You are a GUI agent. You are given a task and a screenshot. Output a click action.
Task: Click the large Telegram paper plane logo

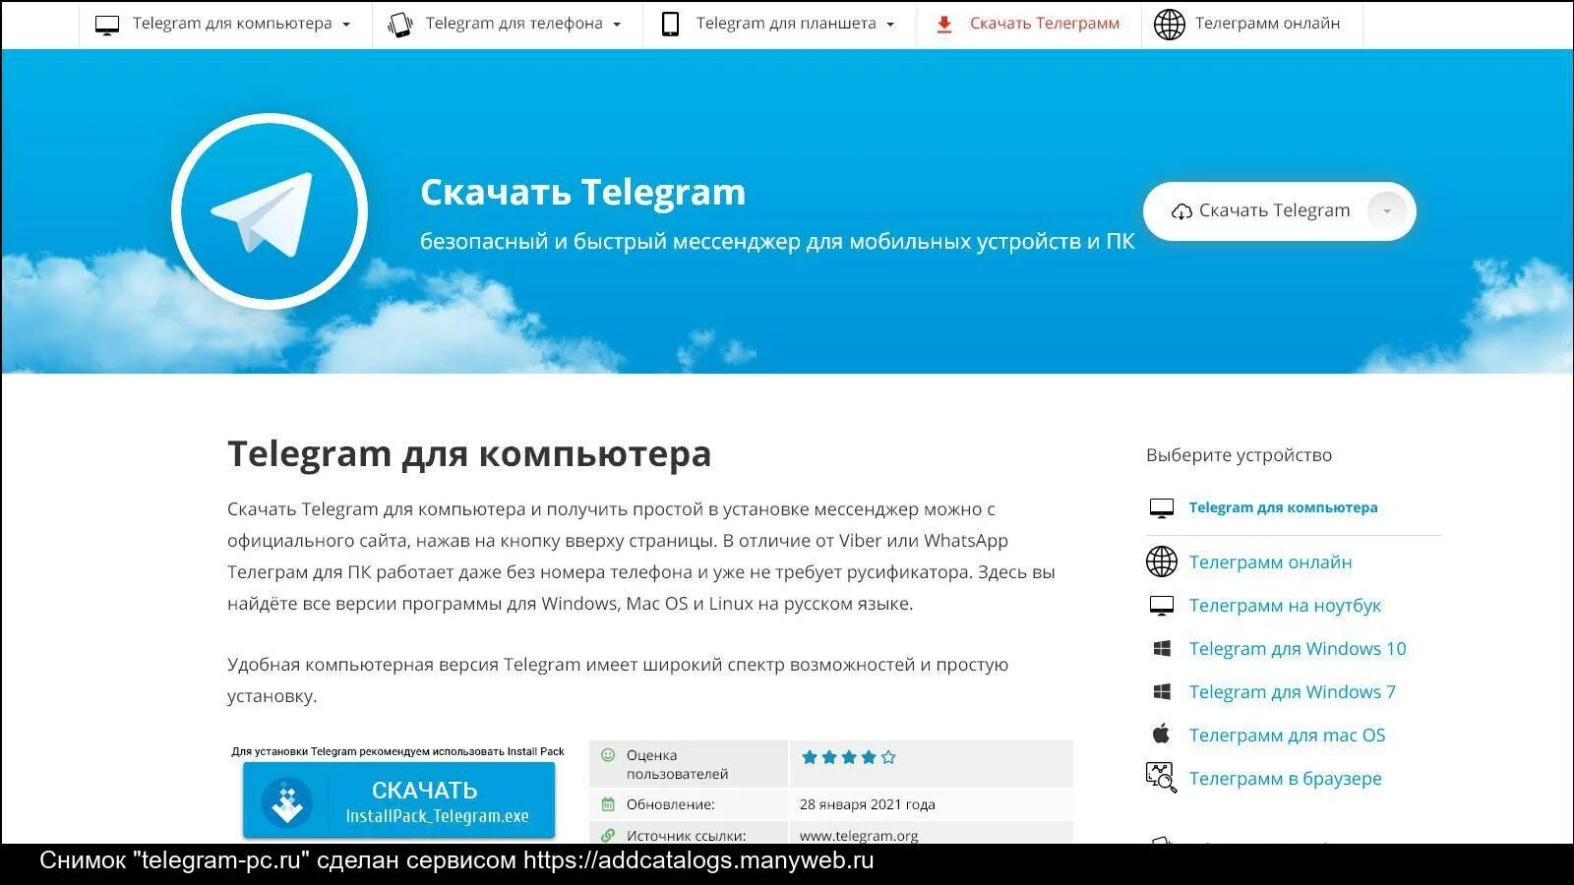tap(270, 211)
